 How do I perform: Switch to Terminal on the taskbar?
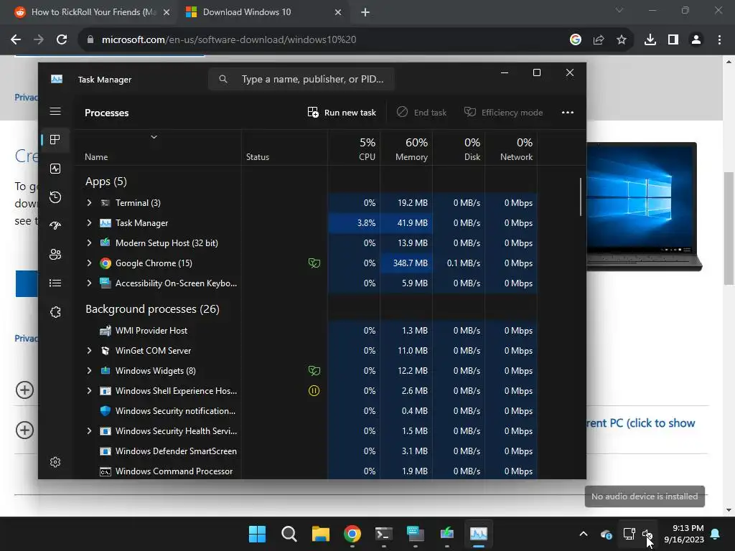tap(384, 534)
